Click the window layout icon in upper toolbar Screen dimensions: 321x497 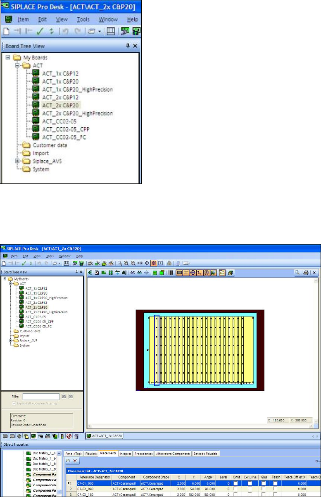coord(110,31)
